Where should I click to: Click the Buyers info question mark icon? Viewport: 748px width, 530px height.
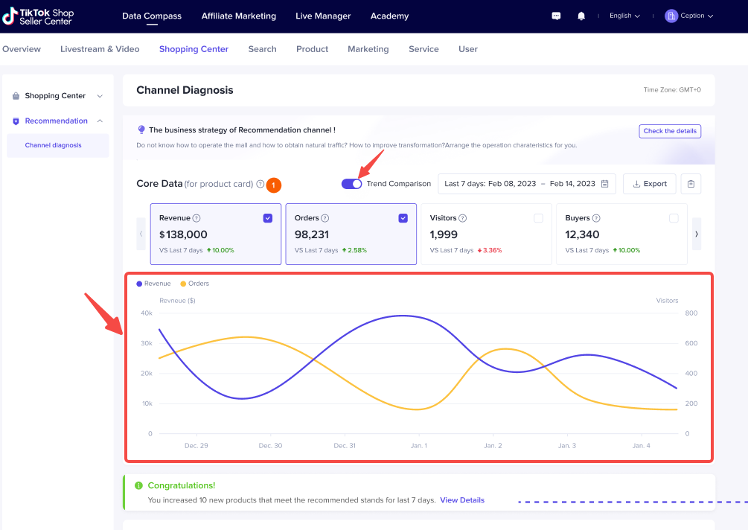596,218
